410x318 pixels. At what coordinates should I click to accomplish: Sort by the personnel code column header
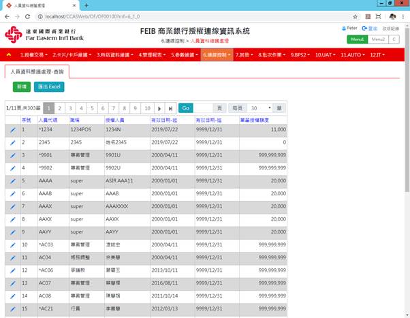pyautogui.click(x=48, y=120)
